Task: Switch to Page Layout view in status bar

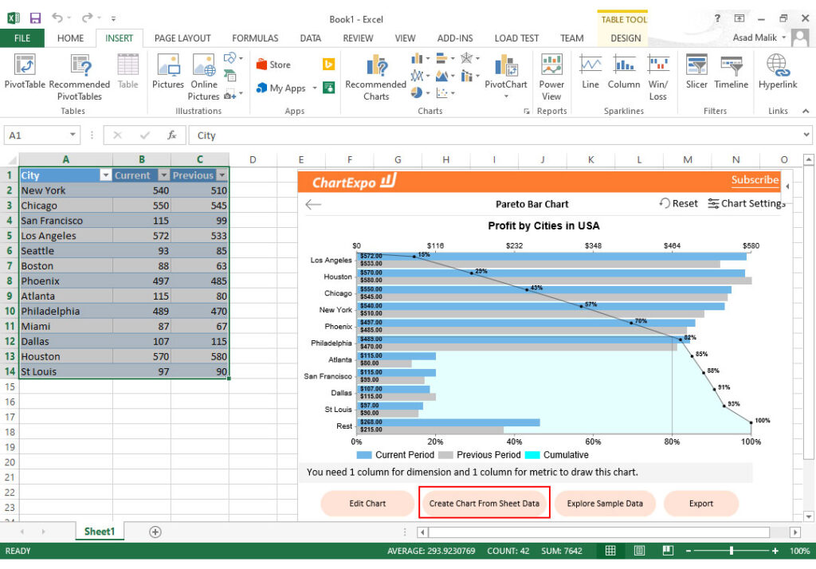Action: 639,551
